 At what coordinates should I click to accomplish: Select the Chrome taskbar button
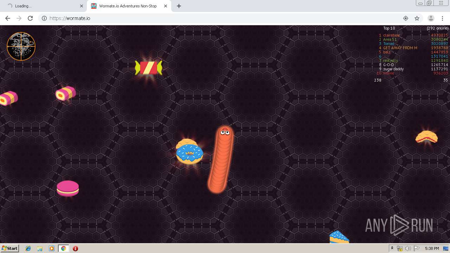(63, 248)
